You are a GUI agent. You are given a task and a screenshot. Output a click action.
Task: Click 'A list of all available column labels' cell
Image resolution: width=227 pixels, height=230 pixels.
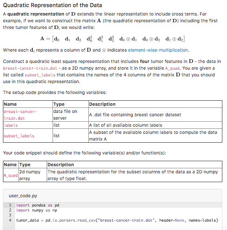pyautogui.click(x=155, y=125)
